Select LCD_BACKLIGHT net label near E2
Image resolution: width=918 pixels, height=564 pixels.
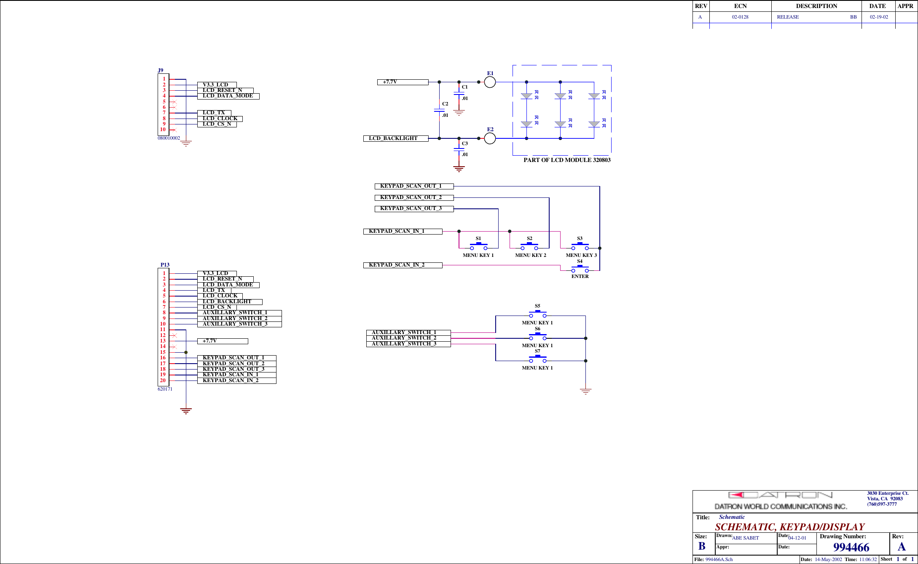pos(396,138)
